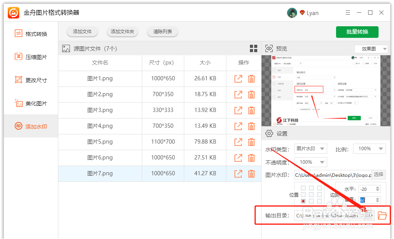Select the bottom-right watermark position
This screenshot has width=394, height=239.
(319, 201)
